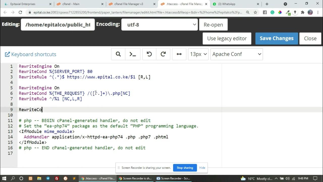323x182 pixels.
Task: Click the editing file path field
Action: pyautogui.click(x=58, y=25)
